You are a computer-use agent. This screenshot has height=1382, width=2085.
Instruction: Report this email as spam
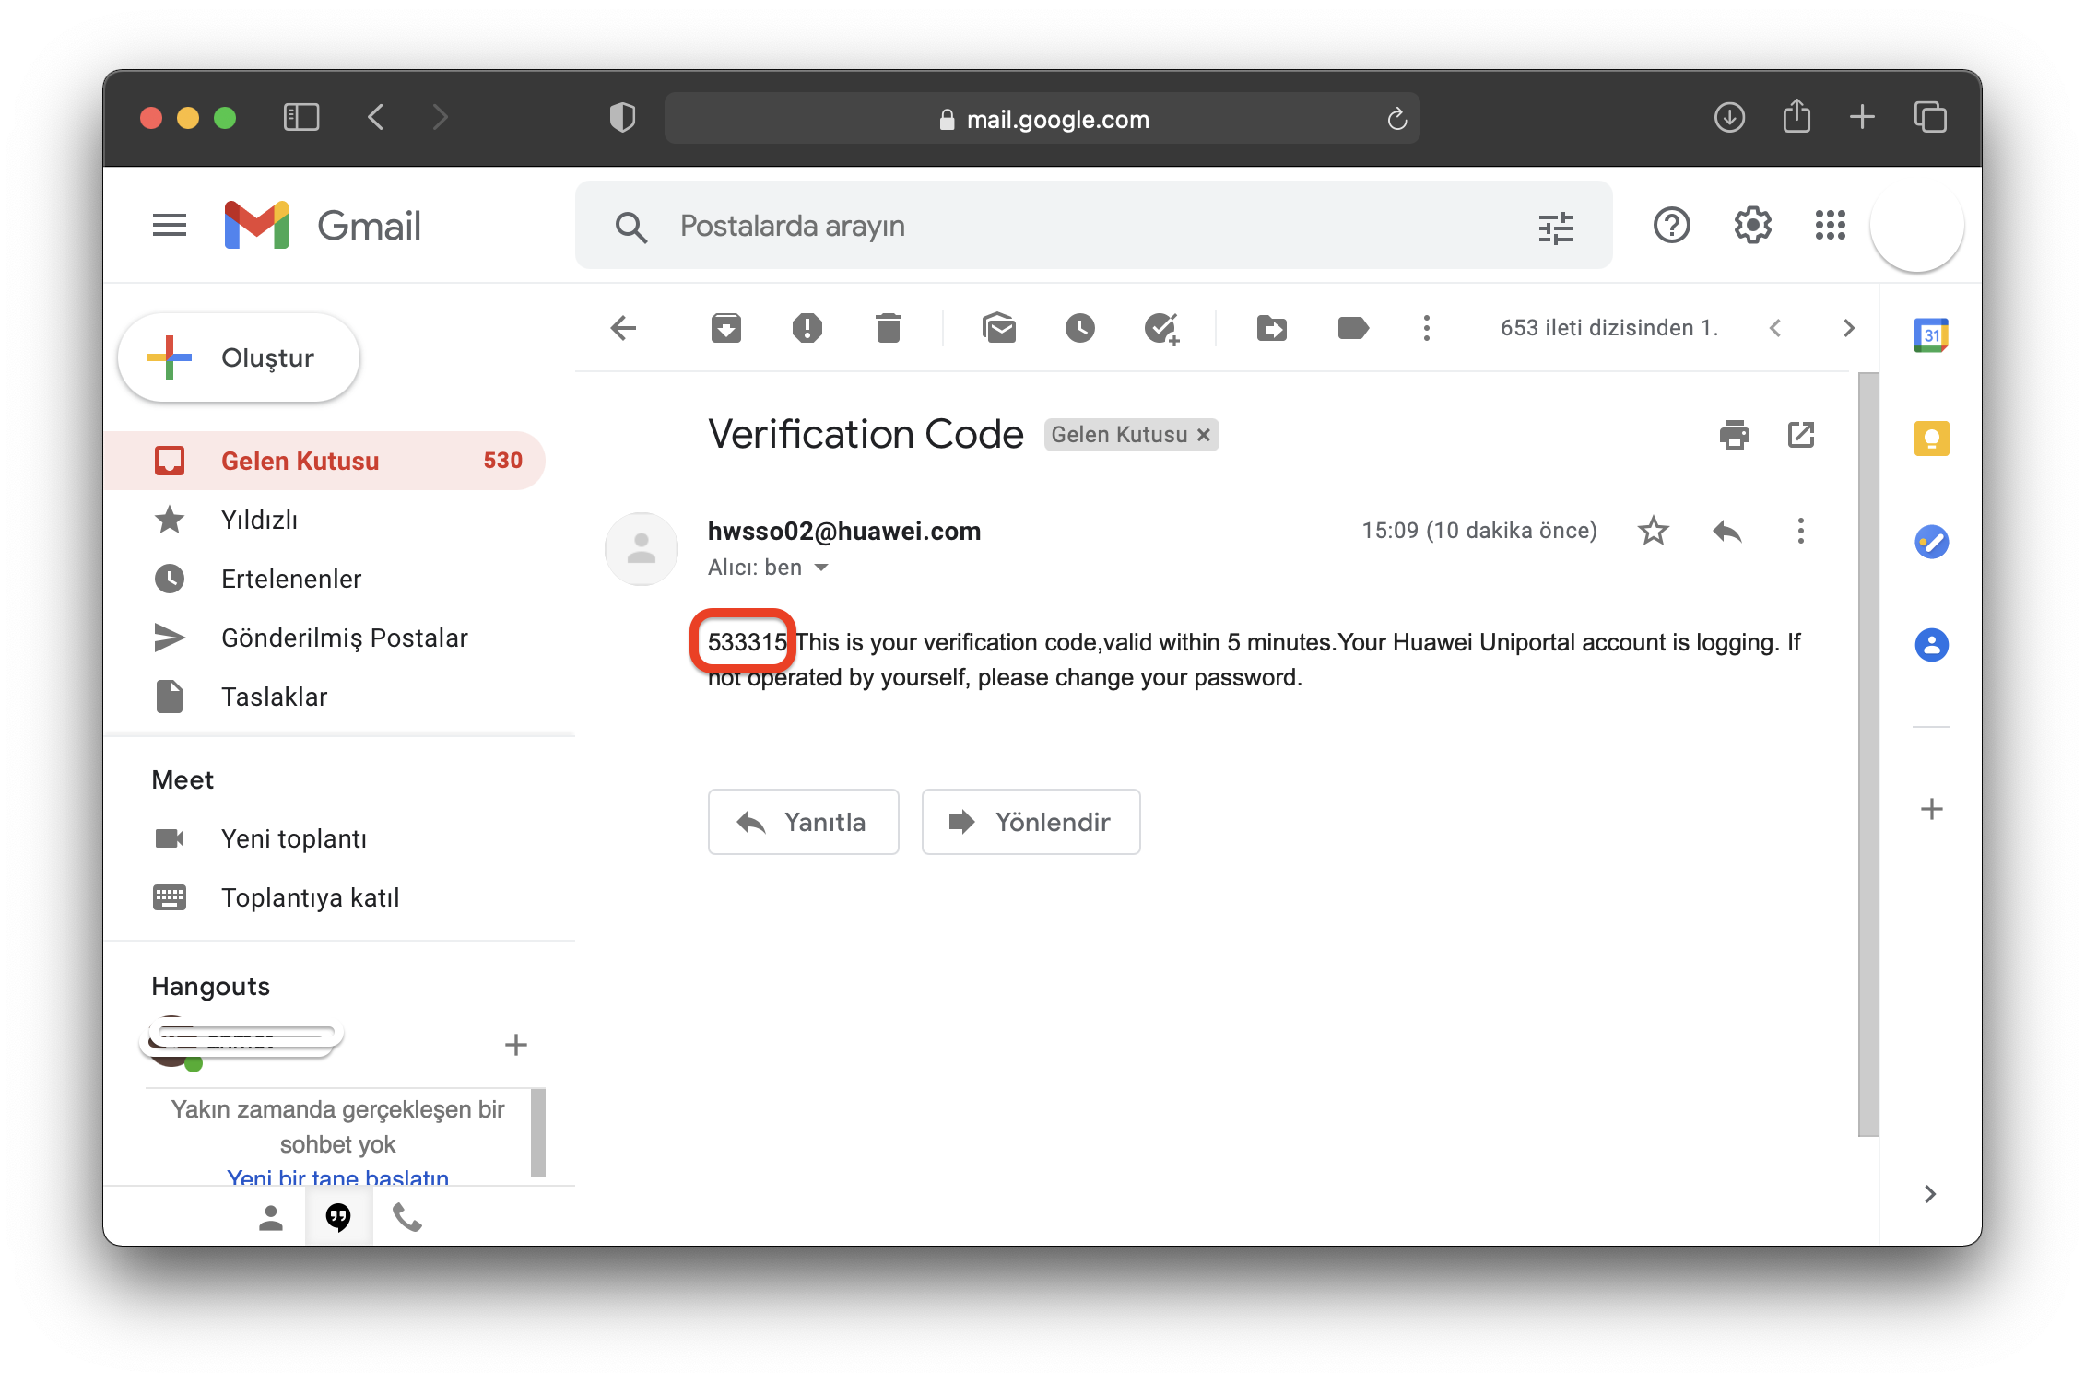tap(807, 328)
